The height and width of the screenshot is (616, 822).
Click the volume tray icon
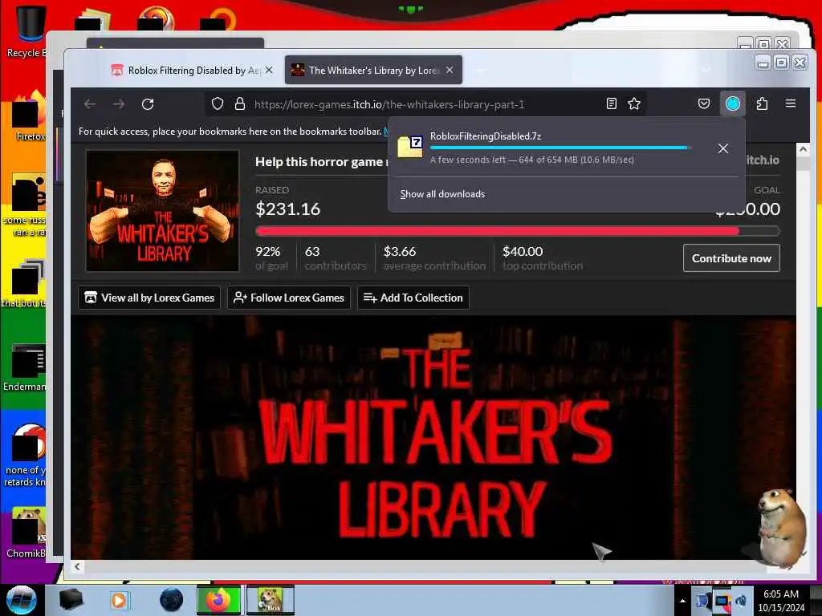click(741, 601)
